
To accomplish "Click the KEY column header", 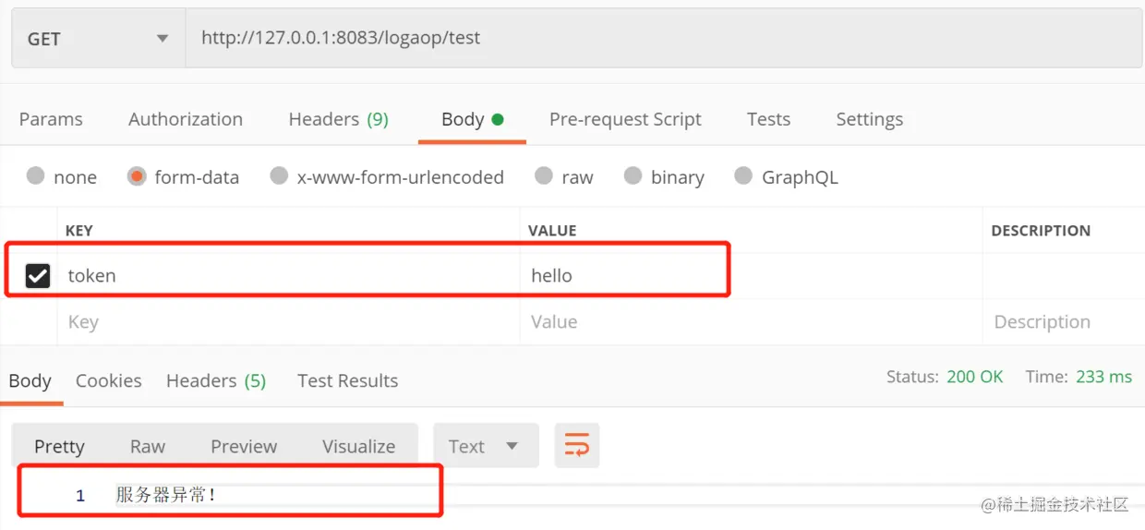I will coord(79,231).
